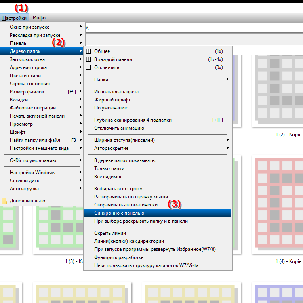
Task: Select Общее (1x) tree mode
Action: 158,51
